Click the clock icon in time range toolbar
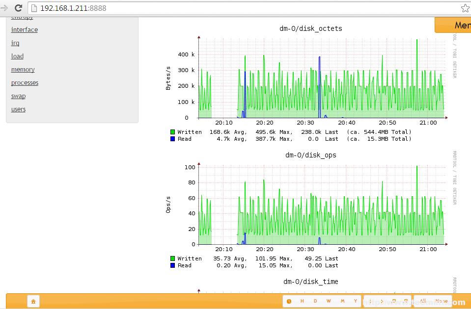The height and width of the screenshot is (309, 471). pos(289,301)
